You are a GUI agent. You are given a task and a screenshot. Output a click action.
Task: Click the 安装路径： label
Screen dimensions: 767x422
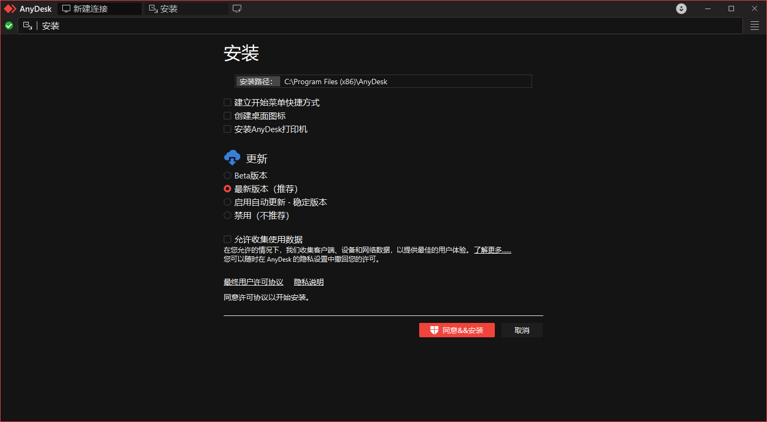(258, 82)
